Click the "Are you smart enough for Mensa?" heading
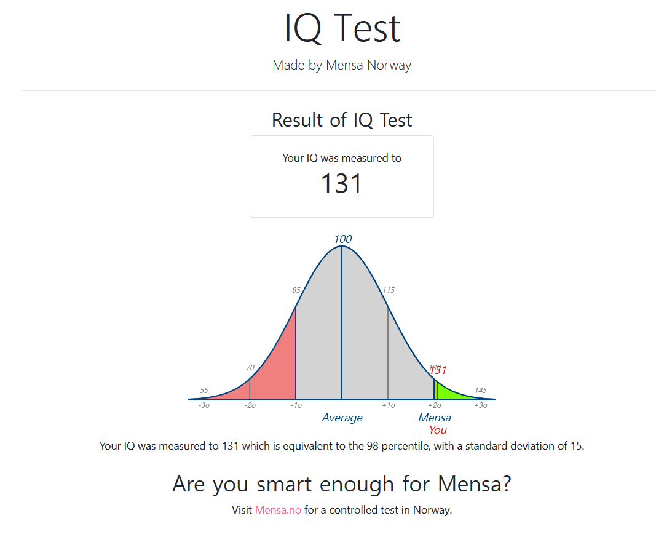This screenshot has width=656, height=537. point(342,484)
